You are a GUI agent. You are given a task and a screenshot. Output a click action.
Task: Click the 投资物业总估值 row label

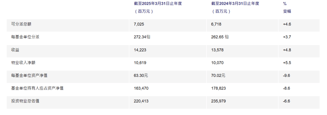click(x=25, y=101)
